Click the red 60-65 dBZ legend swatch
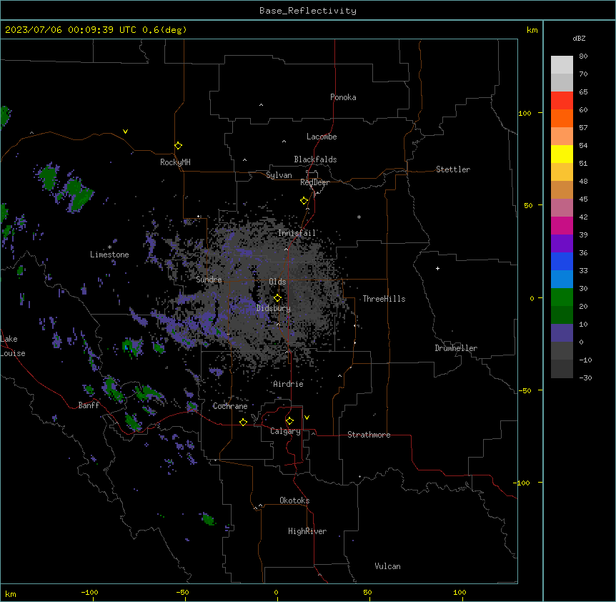 562,101
